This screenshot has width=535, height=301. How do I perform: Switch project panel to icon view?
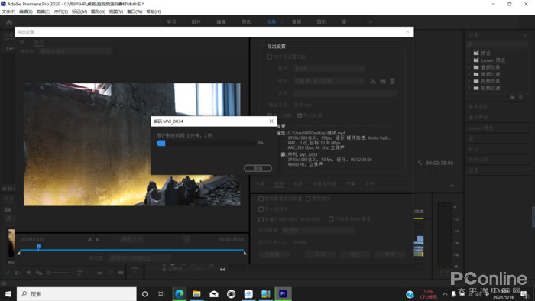pyautogui.click(x=28, y=273)
